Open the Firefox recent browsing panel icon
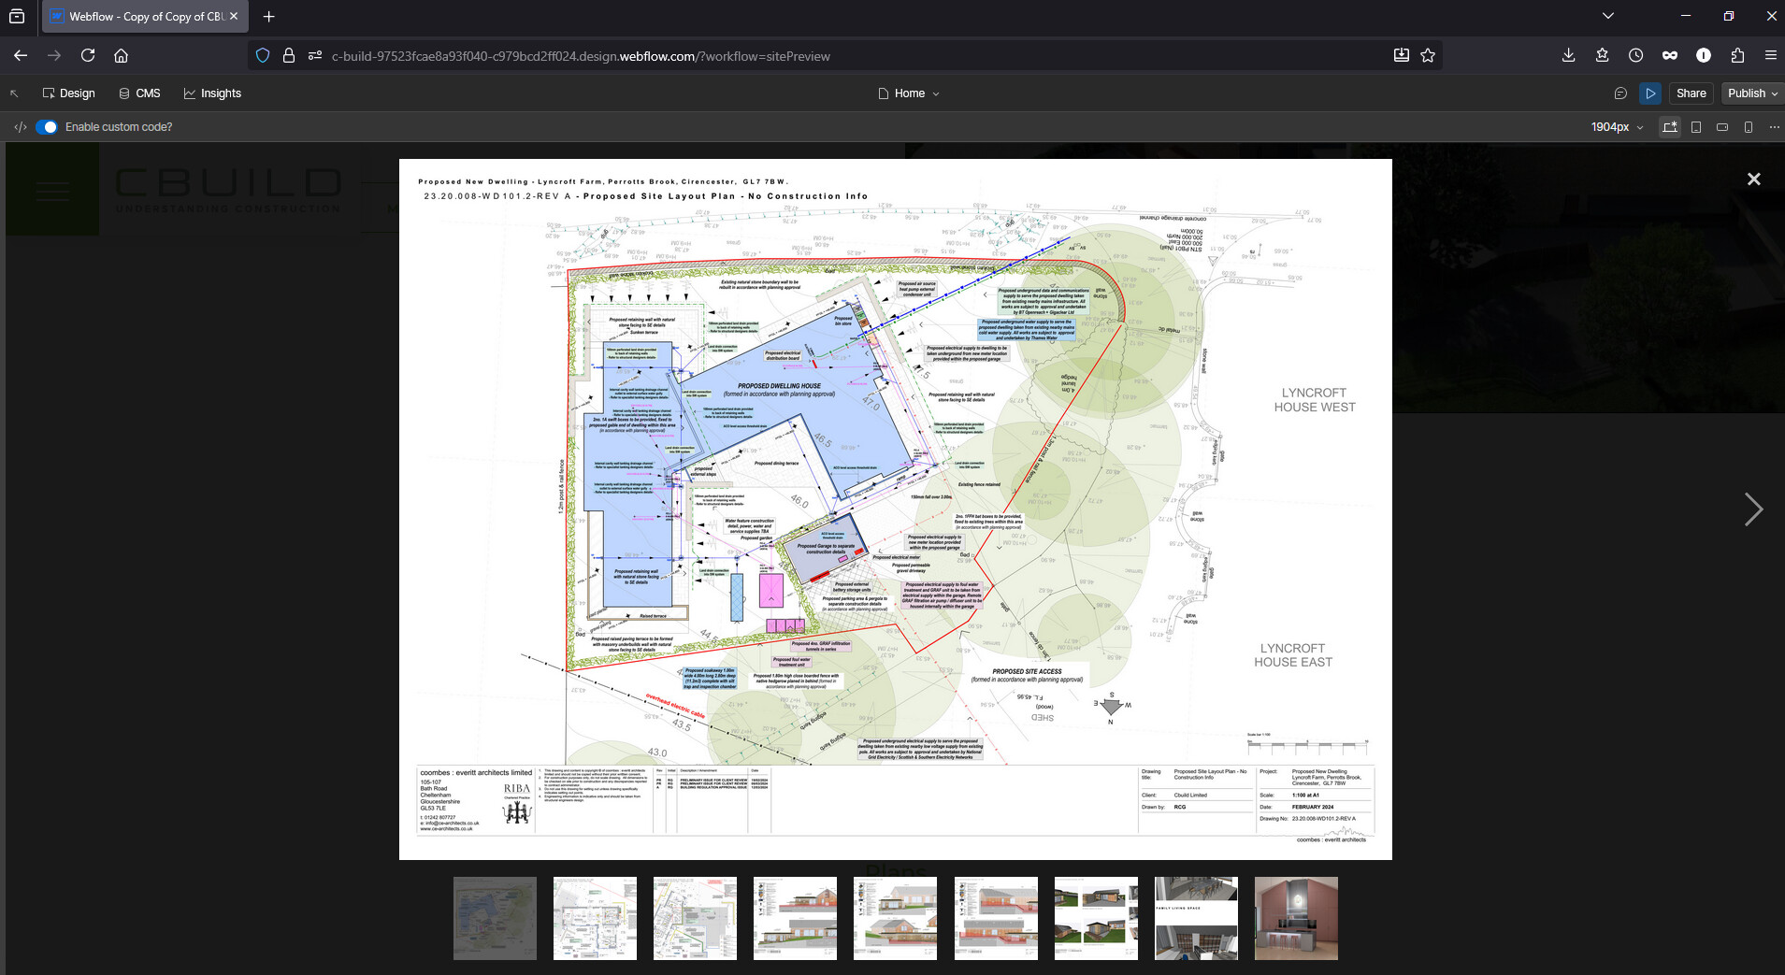1785x975 pixels. (x=17, y=16)
